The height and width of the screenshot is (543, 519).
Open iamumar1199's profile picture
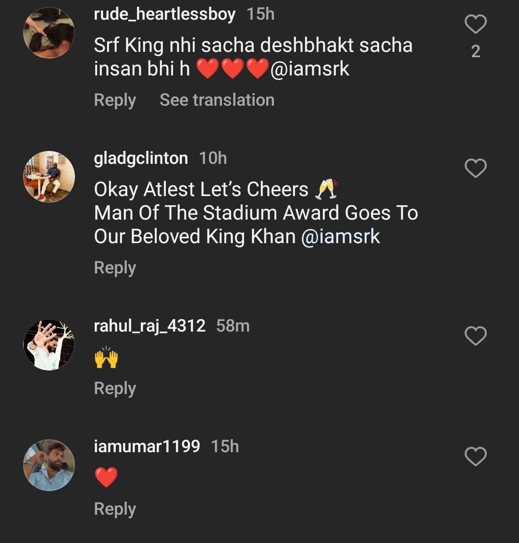(x=49, y=465)
